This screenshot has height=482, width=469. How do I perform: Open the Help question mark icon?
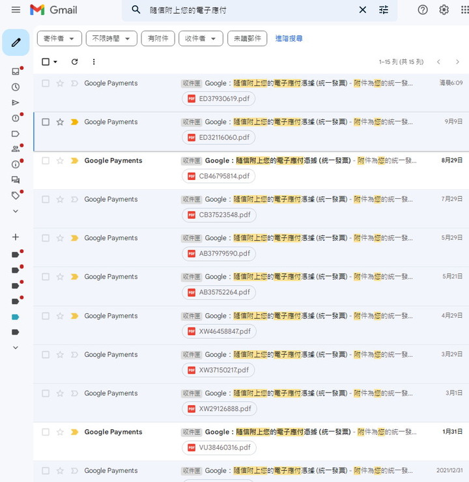[423, 10]
